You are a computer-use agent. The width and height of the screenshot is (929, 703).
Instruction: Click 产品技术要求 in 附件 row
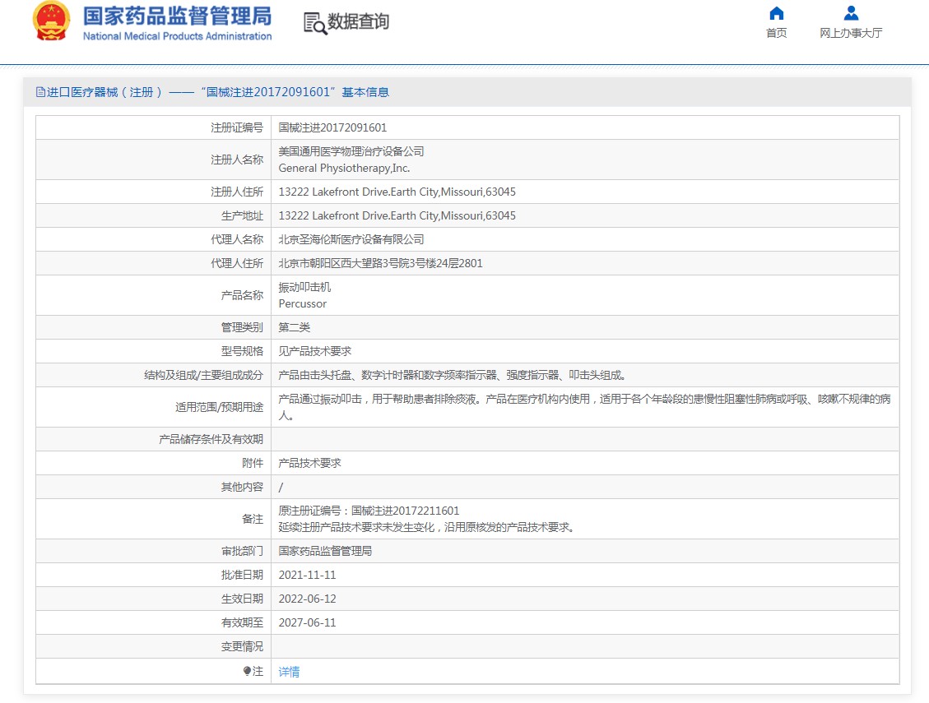pos(310,463)
